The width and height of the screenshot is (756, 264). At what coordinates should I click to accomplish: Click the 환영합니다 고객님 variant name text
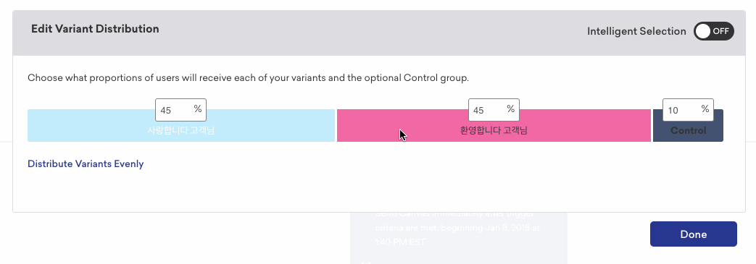tap(494, 130)
